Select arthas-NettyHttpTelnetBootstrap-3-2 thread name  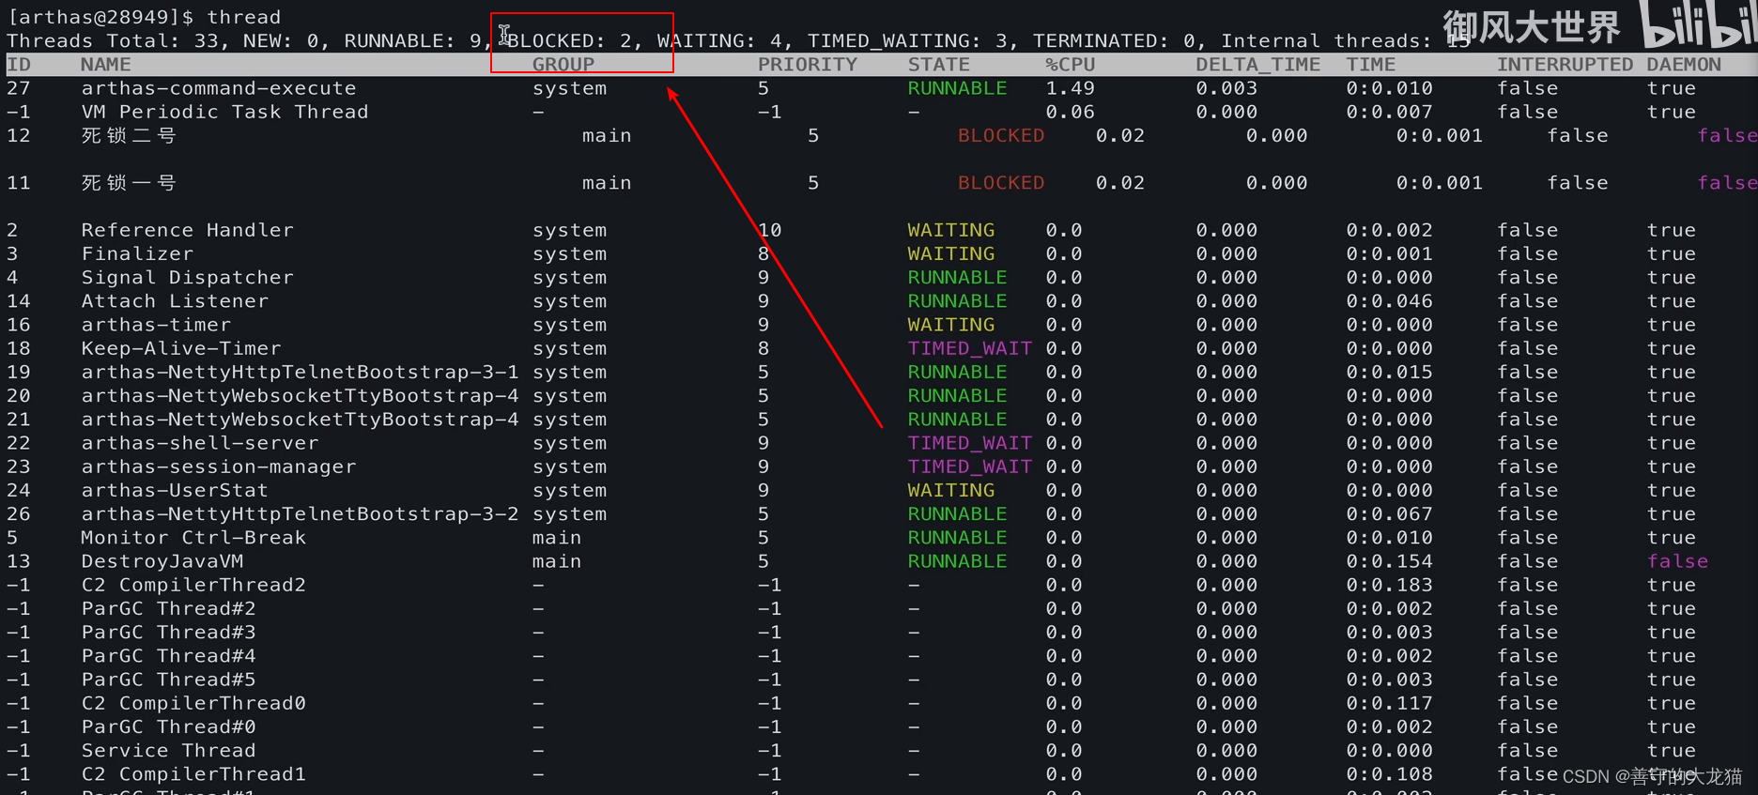pos(301,513)
